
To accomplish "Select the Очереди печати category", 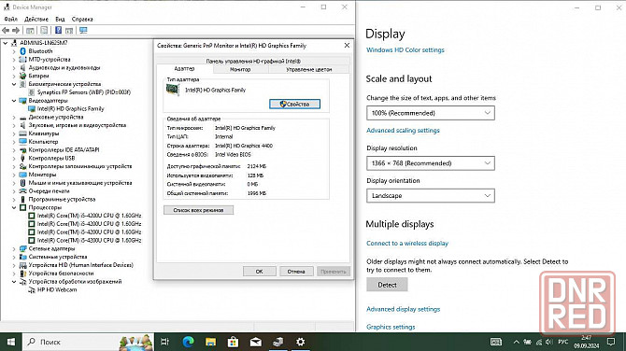I will [49, 191].
